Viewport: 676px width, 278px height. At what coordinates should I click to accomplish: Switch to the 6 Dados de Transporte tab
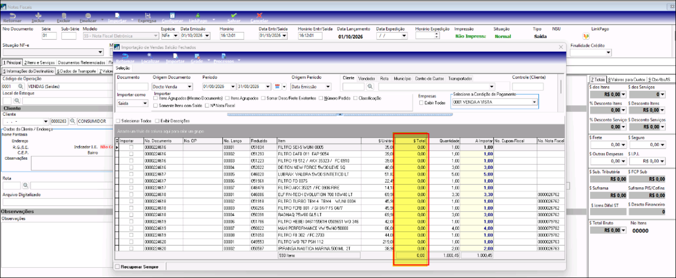(76, 72)
